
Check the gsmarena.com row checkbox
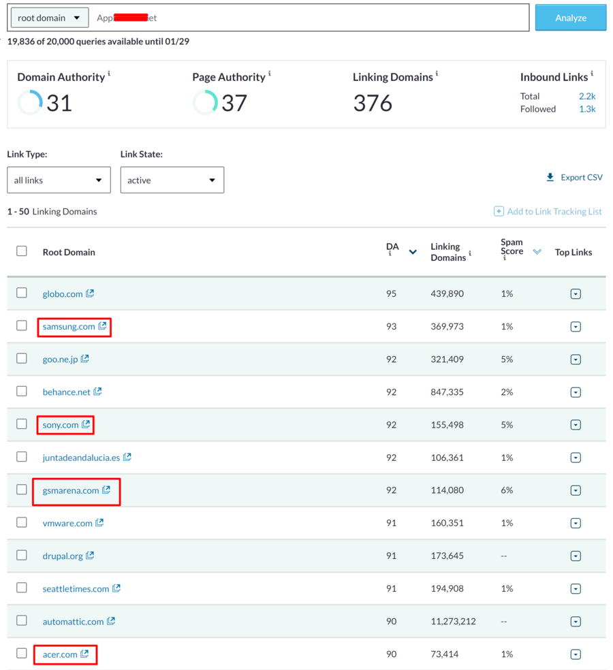pos(22,490)
